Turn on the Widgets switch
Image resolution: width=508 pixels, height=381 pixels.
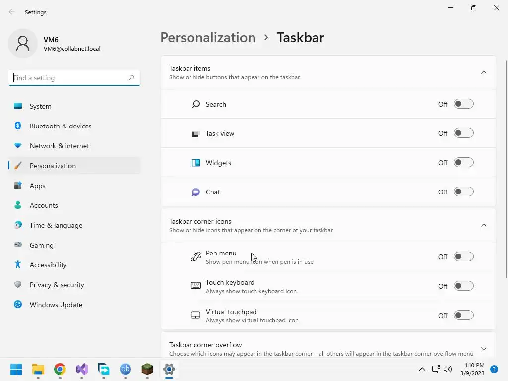pos(464,162)
